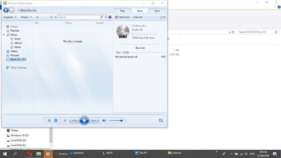
Task: Mute the volume speaker icon
Action: pyautogui.click(x=104, y=121)
